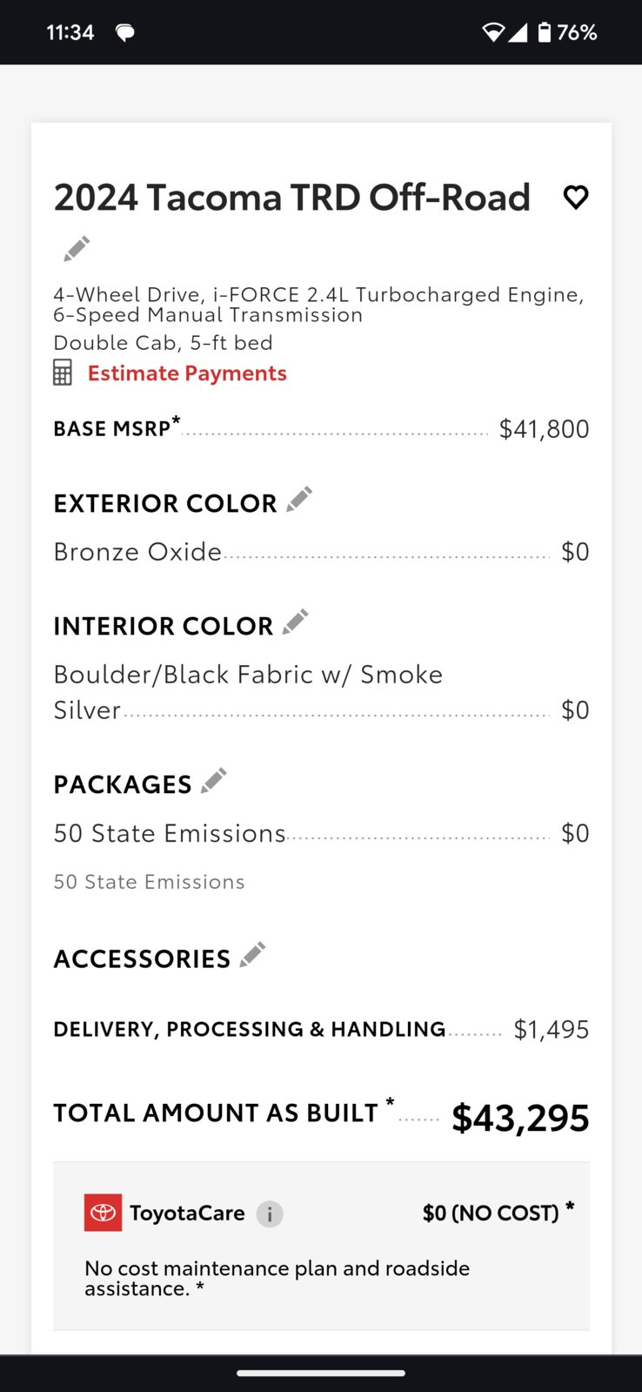
Task: Click the Exterior Color edit pencil
Action: (299, 500)
